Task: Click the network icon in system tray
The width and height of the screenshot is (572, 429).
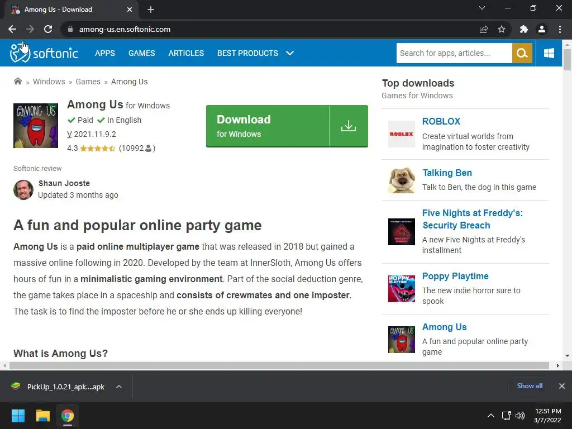Action: click(506, 416)
